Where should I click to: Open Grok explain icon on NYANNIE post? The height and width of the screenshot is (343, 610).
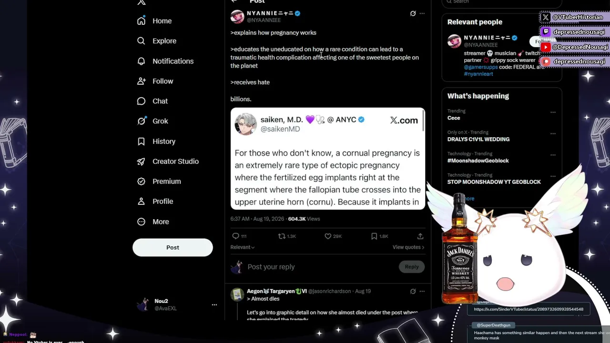pyautogui.click(x=413, y=13)
